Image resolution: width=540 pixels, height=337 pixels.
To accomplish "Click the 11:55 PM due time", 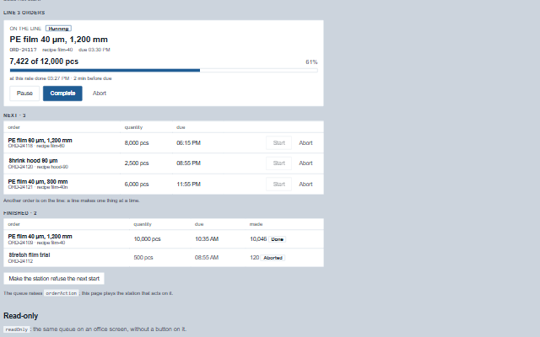I will tap(188, 184).
